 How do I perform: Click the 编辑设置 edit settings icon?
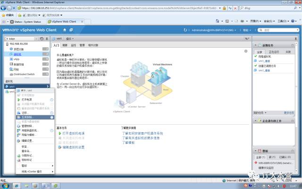[19, 141]
